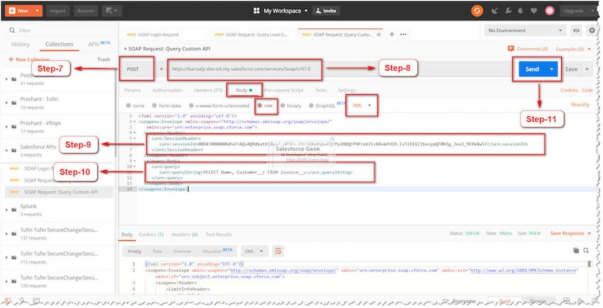Add a new request tab with plus
This screenshot has width=603, height=308.
coord(392,34)
